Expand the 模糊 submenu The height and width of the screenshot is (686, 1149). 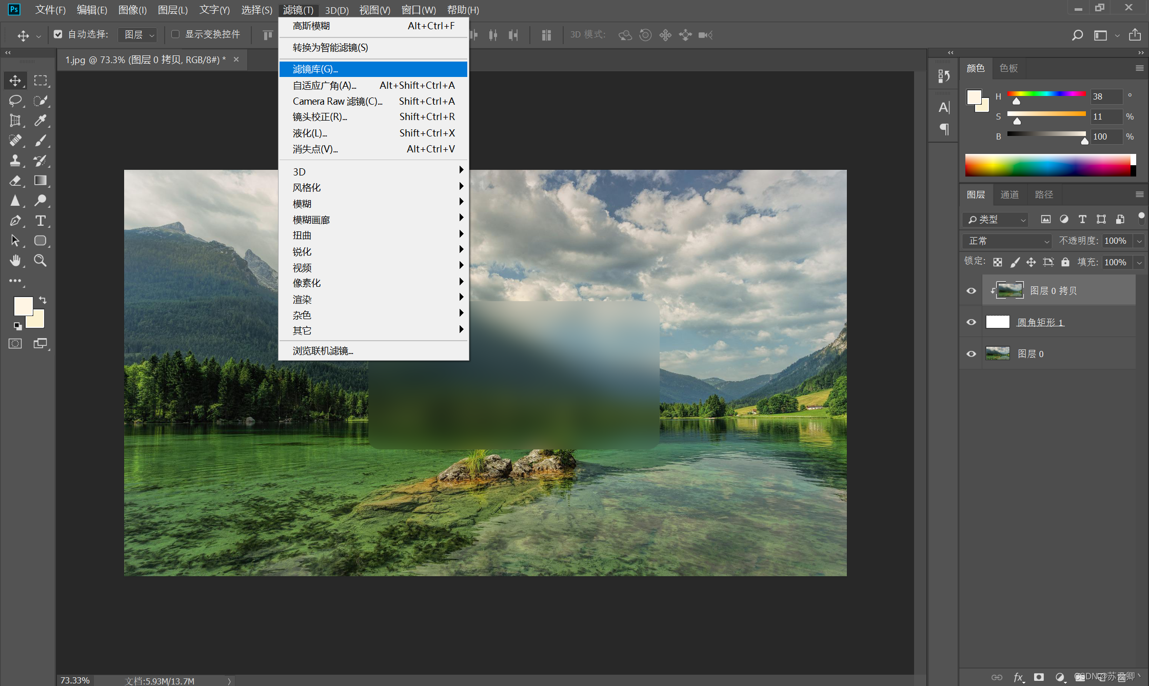373,204
